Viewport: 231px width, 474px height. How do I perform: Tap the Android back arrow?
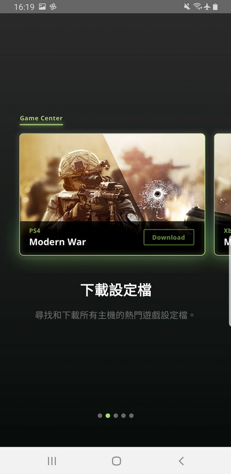[x=181, y=461]
